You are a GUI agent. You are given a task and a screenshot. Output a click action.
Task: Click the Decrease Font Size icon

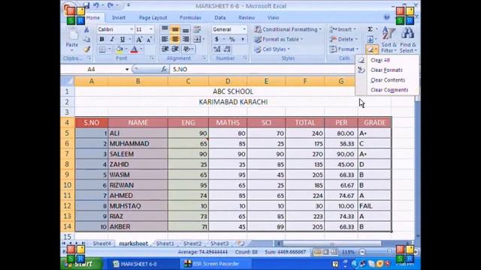pyautogui.click(x=150, y=40)
